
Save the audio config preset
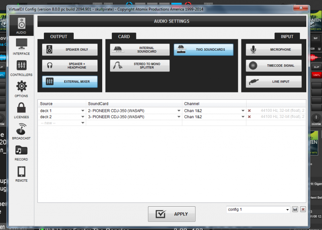(295, 209)
